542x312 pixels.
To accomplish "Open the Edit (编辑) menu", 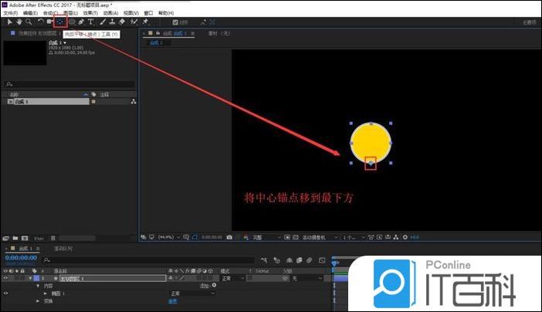I will point(30,13).
